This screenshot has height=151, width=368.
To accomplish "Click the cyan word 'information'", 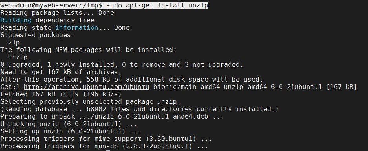I will [x=77, y=28].
